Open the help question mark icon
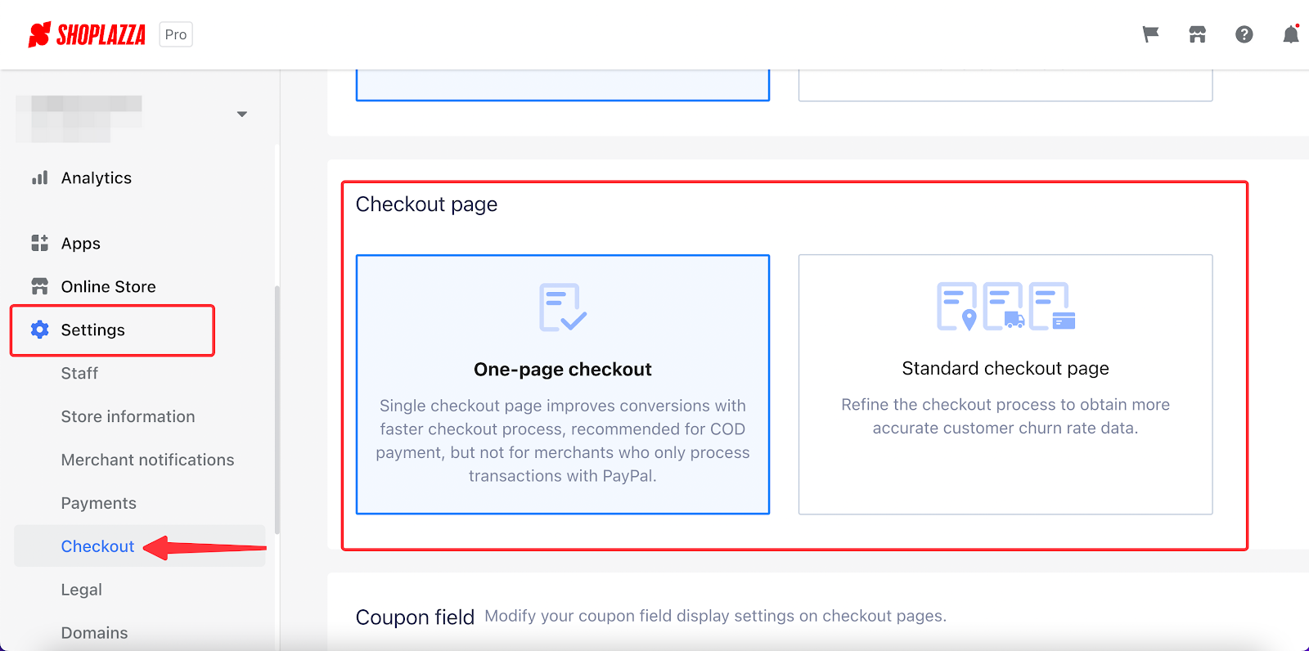 click(1244, 34)
